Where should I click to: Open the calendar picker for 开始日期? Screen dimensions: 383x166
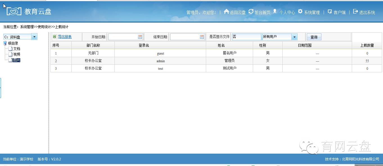140,37
